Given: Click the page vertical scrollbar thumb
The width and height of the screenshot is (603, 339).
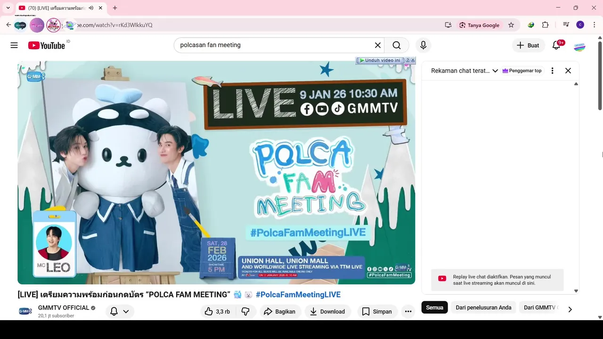Looking at the screenshot, I should point(600,76).
